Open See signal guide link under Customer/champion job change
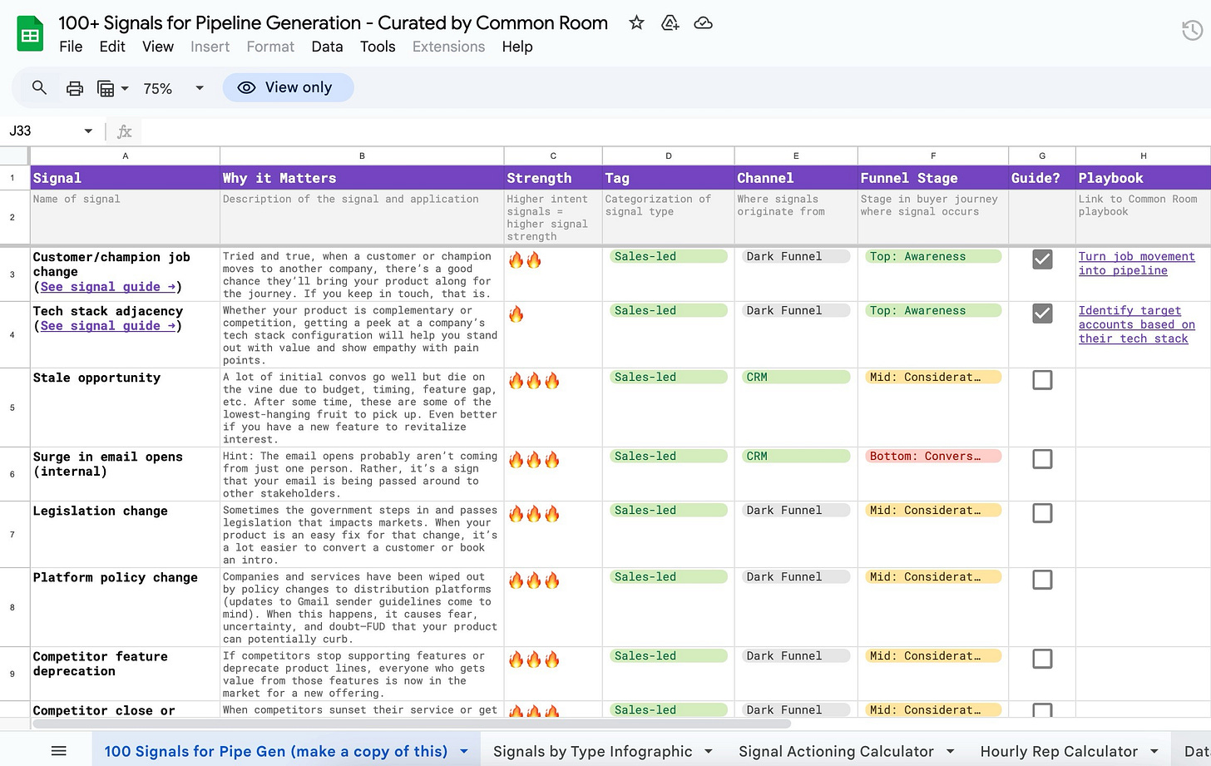This screenshot has height=766, width=1211. coord(108,286)
